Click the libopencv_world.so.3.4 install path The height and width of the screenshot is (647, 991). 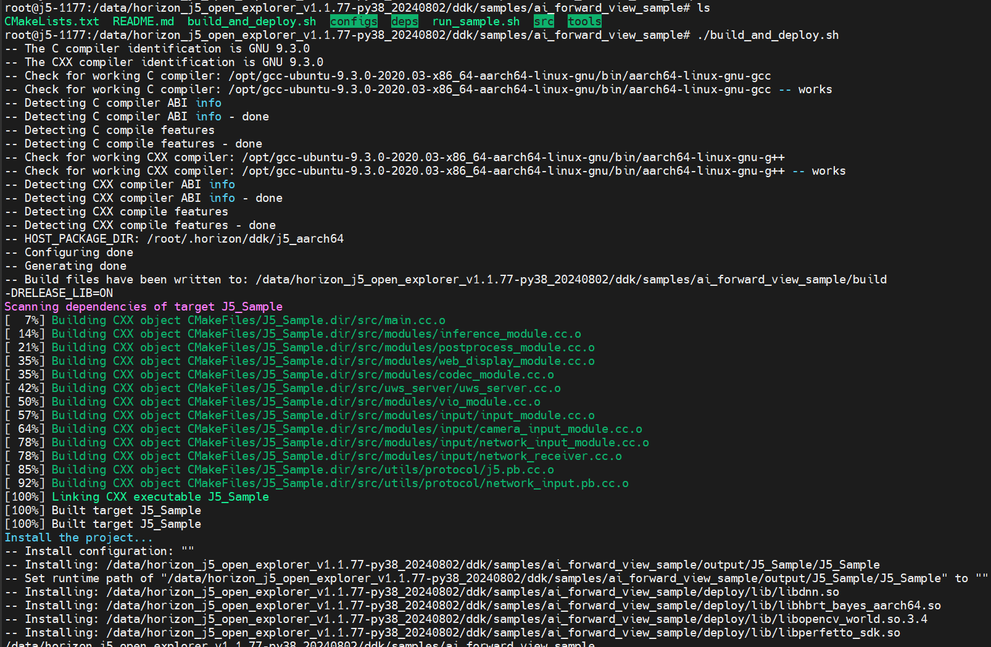516,619
